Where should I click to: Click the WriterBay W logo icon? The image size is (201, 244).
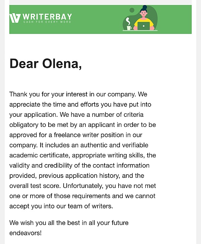point(15,18)
